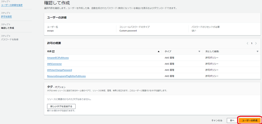Open the 次として使用 column filter arrow
The image size is (262, 124).
[x=257, y=52]
